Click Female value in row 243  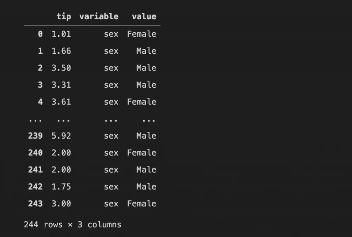tap(142, 204)
